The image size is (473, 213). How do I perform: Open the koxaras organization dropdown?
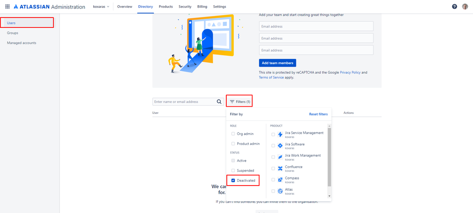tap(101, 7)
